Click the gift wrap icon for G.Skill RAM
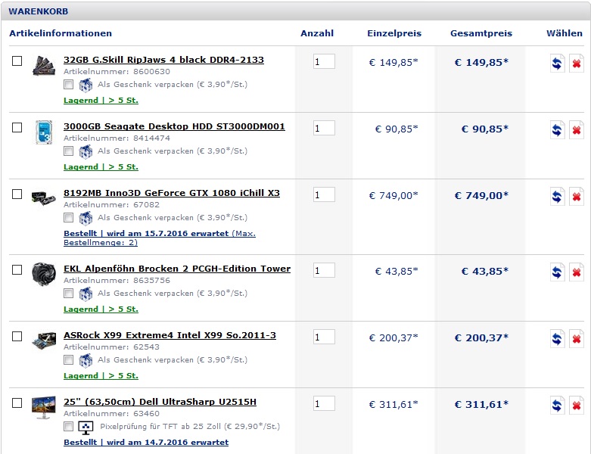The width and height of the screenshot is (591, 454). coord(86,85)
